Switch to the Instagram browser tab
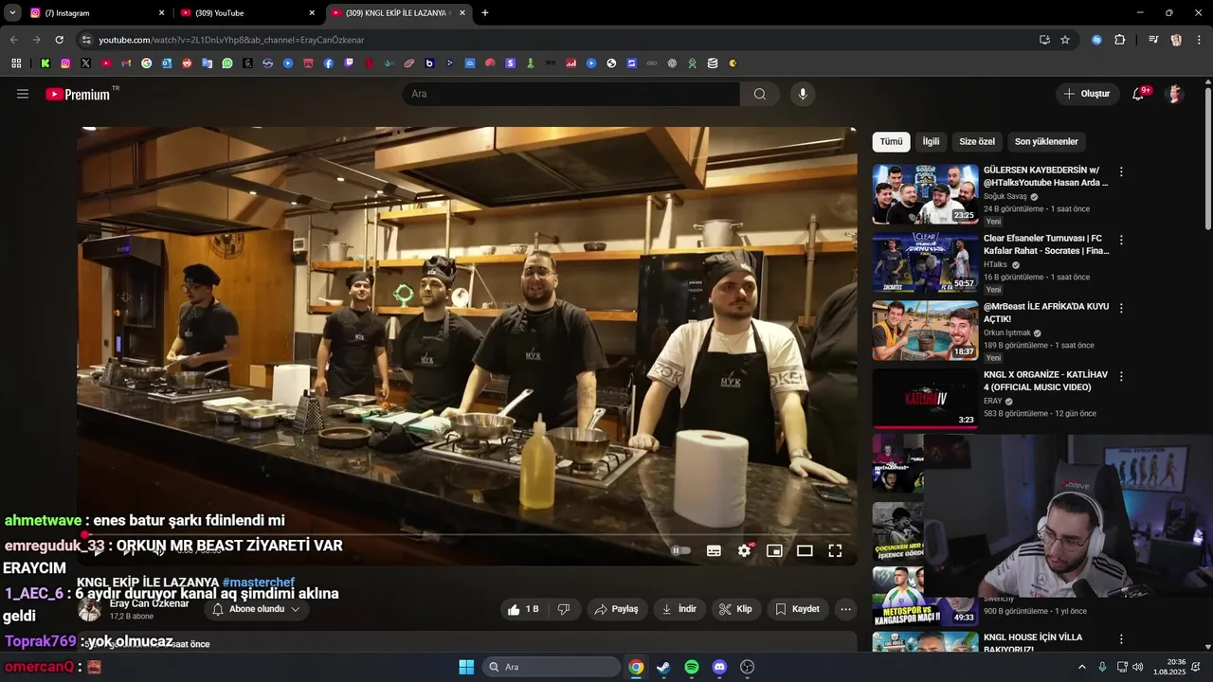The height and width of the screenshot is (682, 1213). point(98,13)
